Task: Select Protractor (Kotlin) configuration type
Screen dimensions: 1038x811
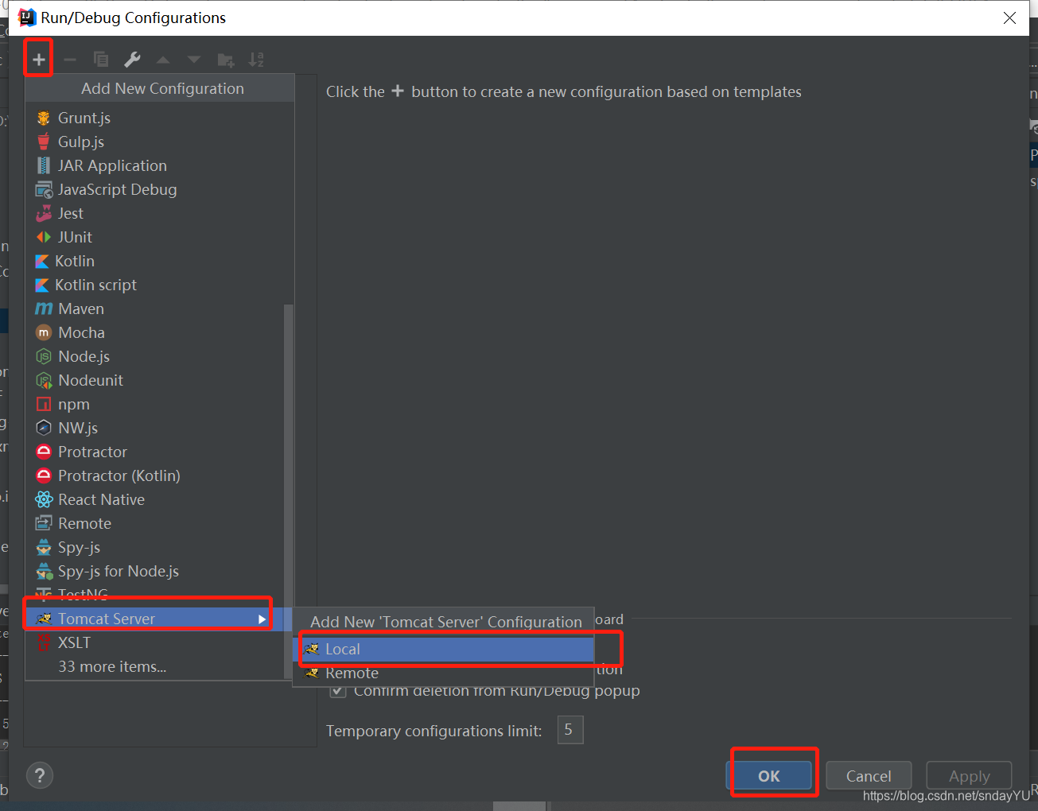Action: (155, 475)
